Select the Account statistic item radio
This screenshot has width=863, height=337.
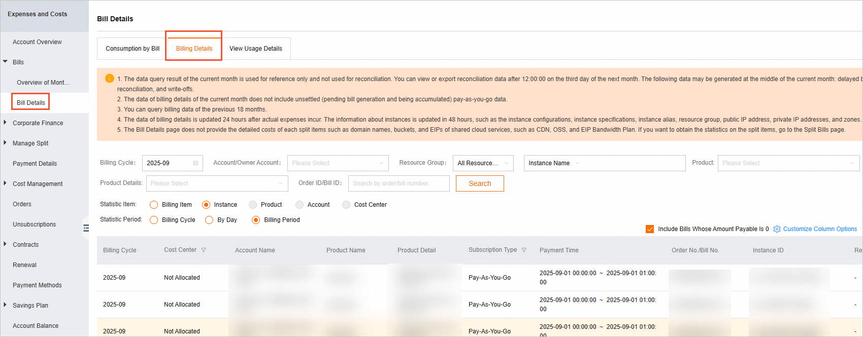[x=300, y=205]
